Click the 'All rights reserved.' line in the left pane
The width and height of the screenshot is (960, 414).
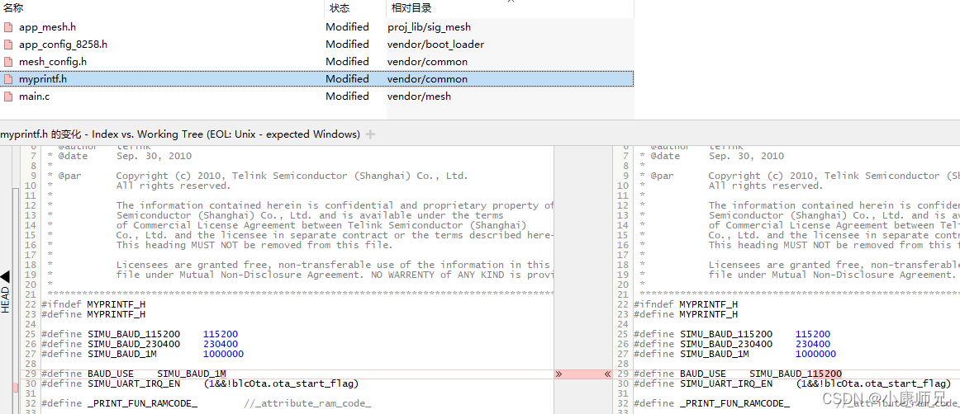pyautogui.click(x=173, y=186)
